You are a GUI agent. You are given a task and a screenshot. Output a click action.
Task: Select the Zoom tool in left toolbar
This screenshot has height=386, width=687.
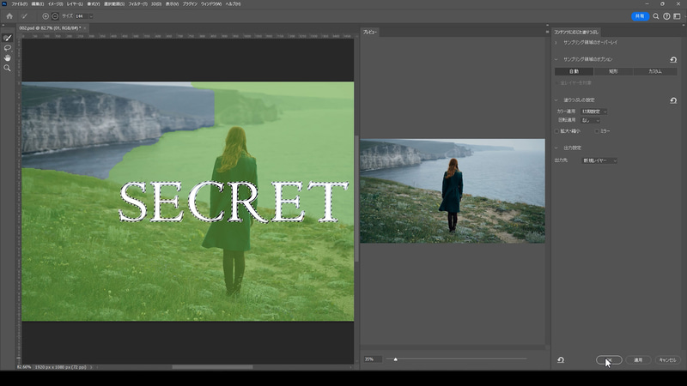[x=8, y=68]
